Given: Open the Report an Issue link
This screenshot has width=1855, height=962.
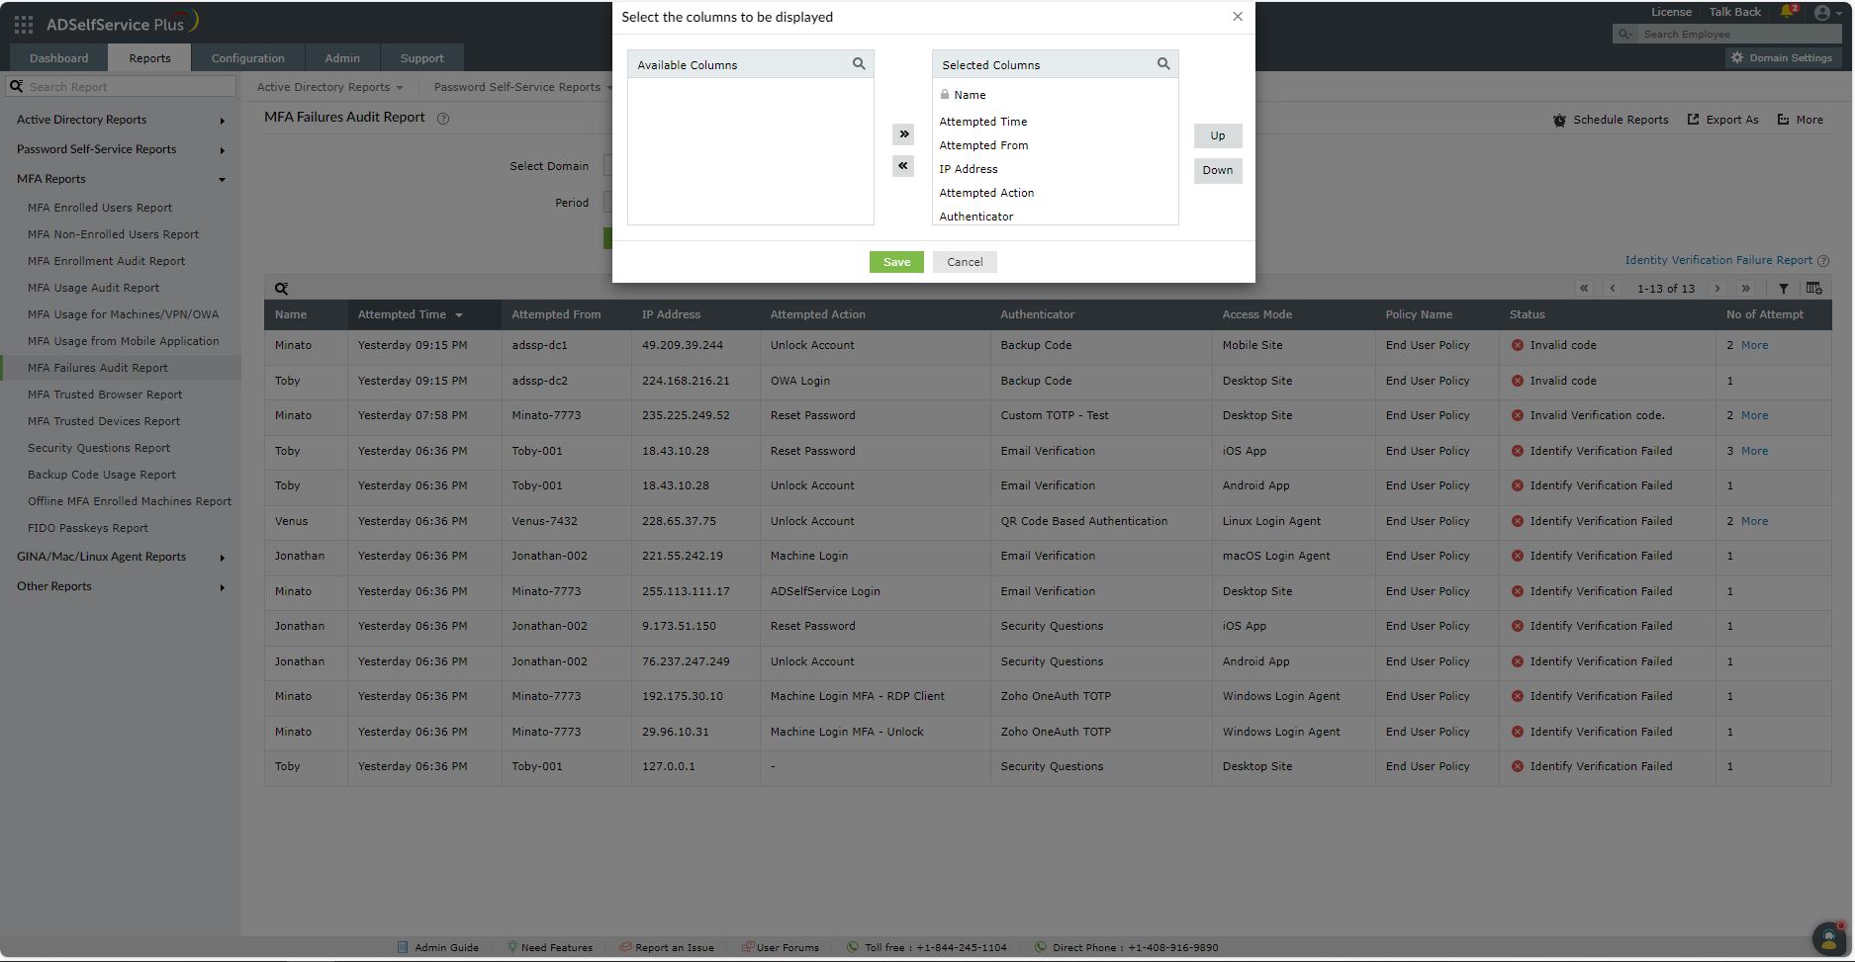Looking at the screenshot, I should pyautogui.click(x=667, y=947).
